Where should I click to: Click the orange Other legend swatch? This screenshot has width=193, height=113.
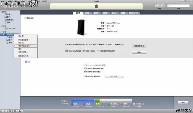pyautogui.click(x=122, y=104)
